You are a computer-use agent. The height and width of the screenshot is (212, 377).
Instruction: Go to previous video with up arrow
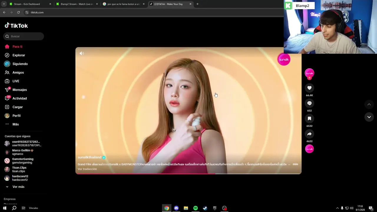click(x=369, y=104)
